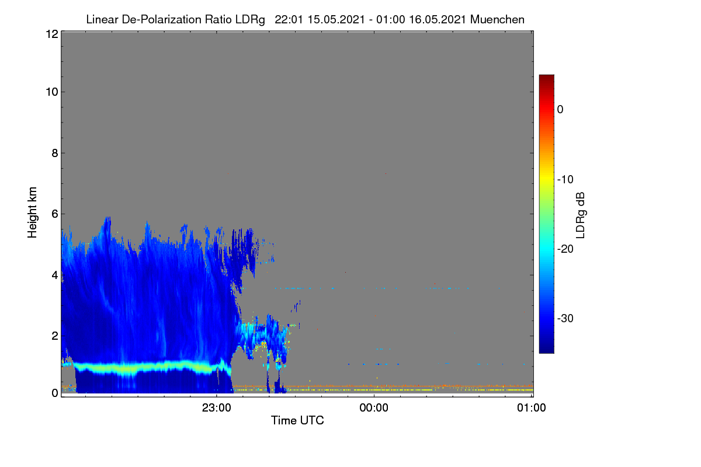Click the 'Time UTC' axis title

tap(297, 420)
